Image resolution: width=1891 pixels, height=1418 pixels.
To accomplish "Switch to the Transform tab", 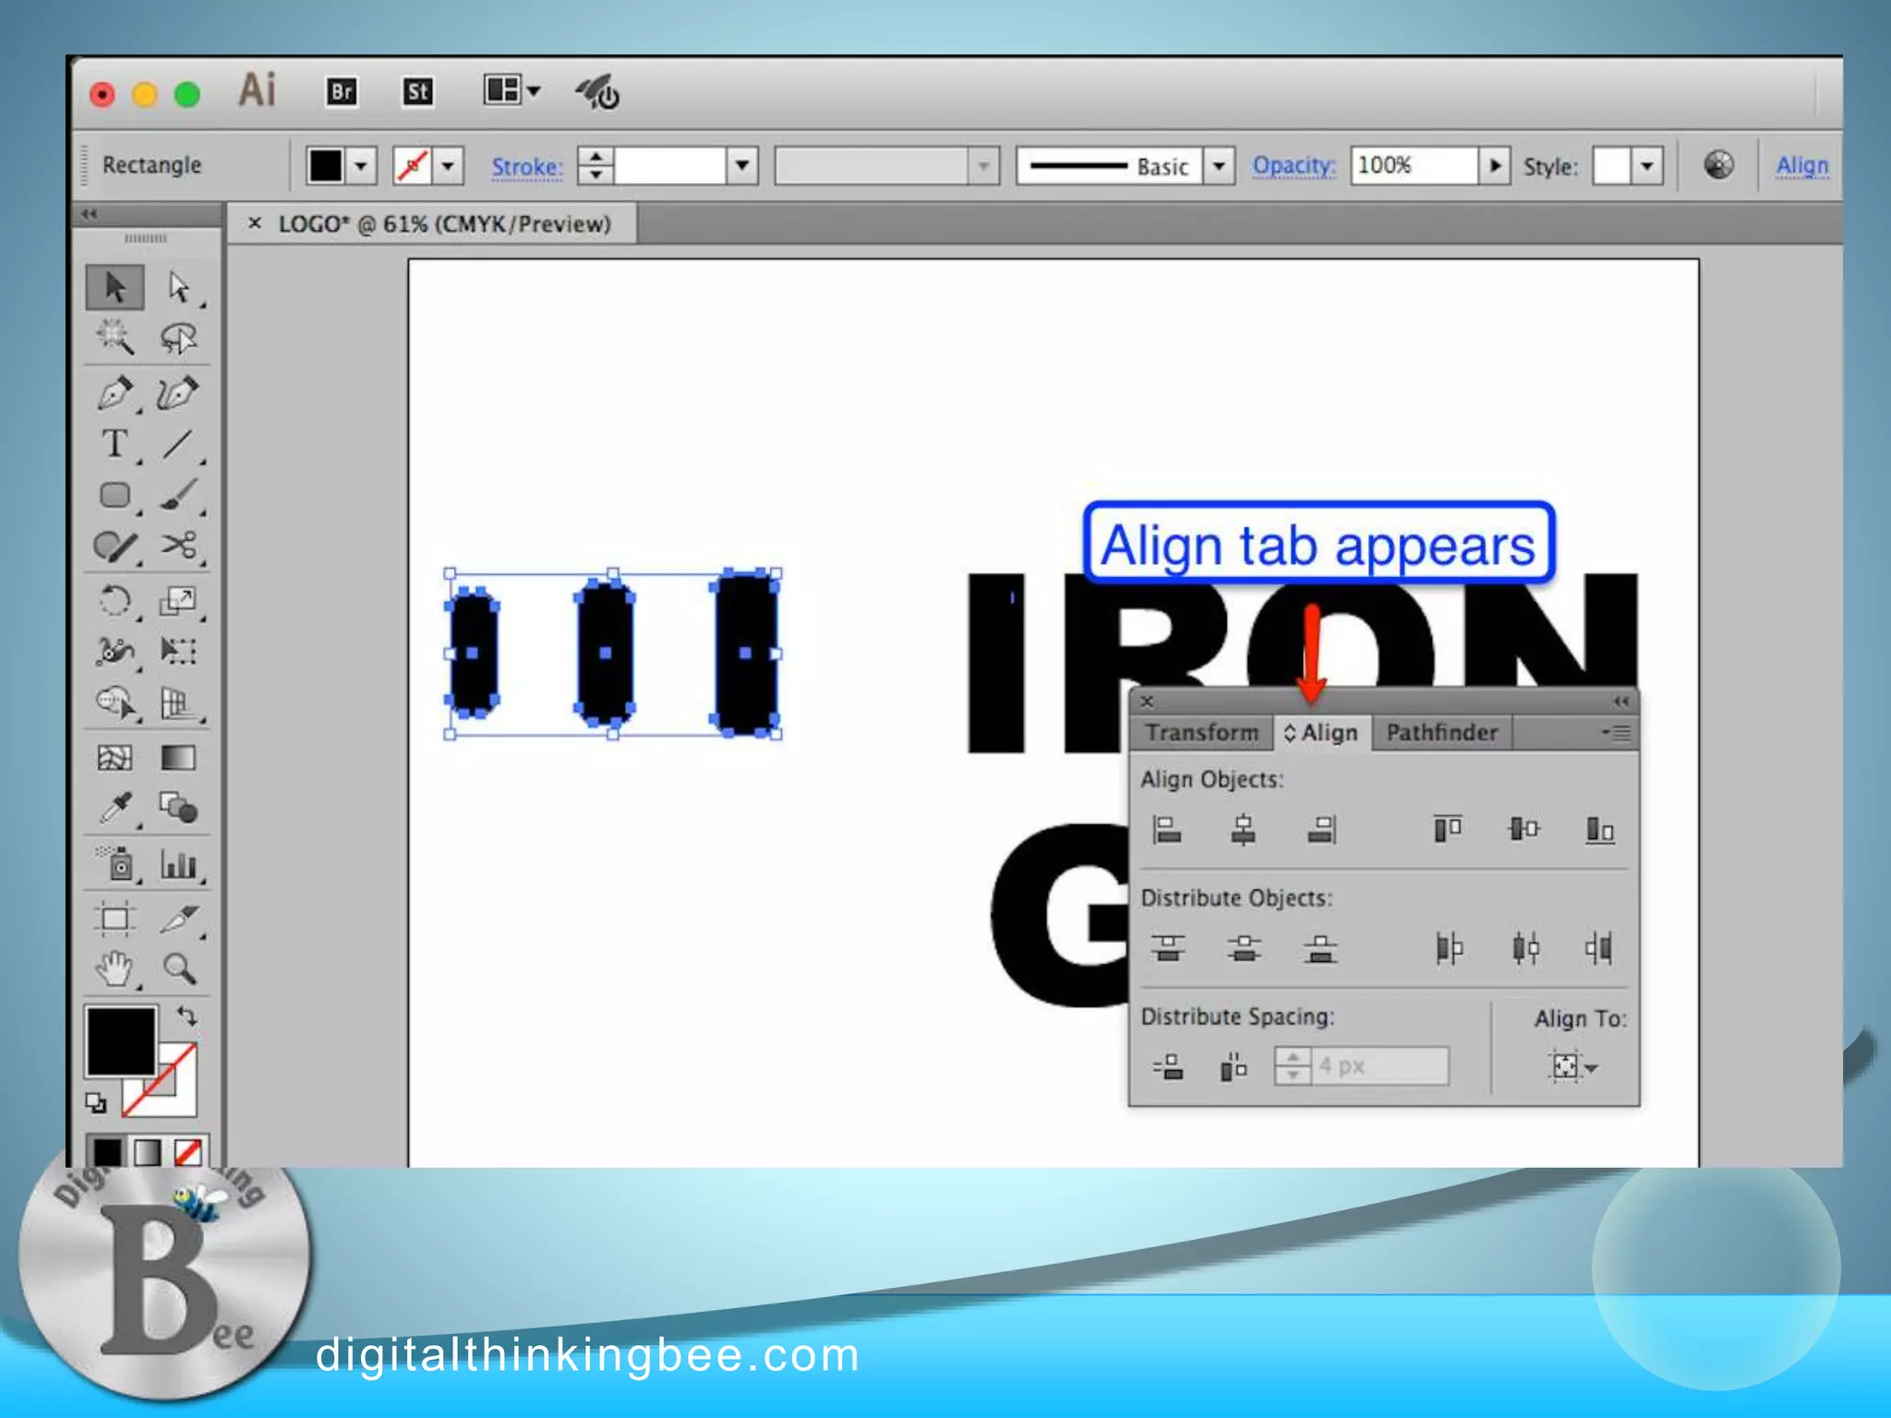I will [x=1201, y=733].
